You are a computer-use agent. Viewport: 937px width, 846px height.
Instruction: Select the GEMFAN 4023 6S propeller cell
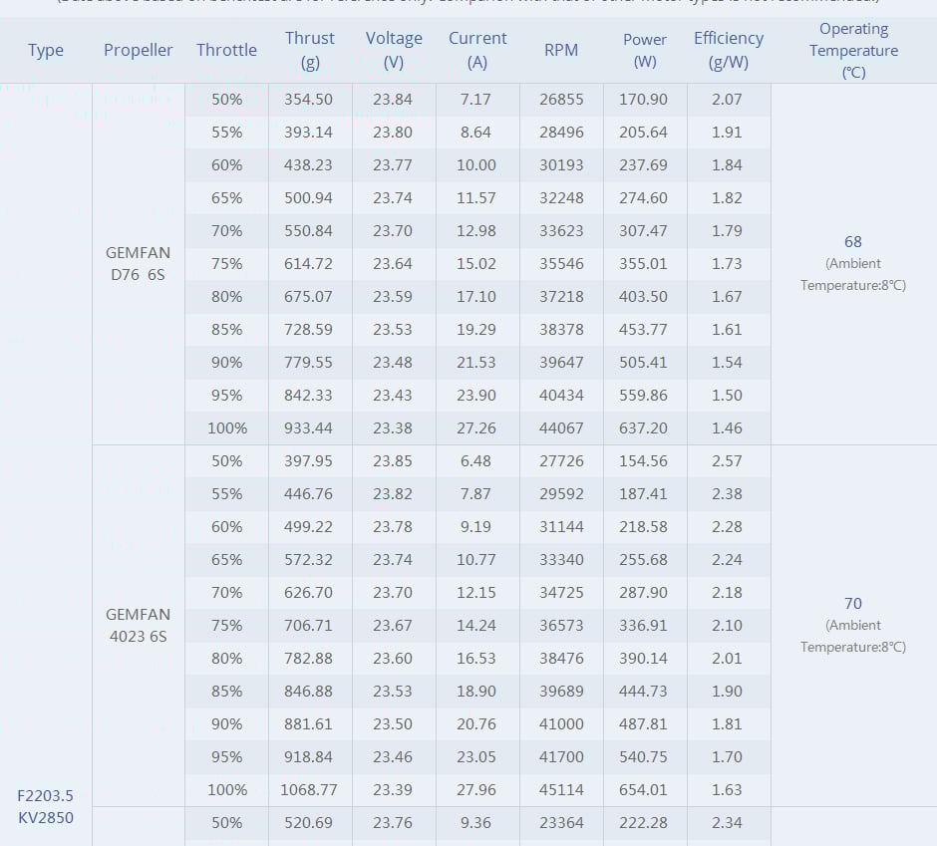coord(139,625)
